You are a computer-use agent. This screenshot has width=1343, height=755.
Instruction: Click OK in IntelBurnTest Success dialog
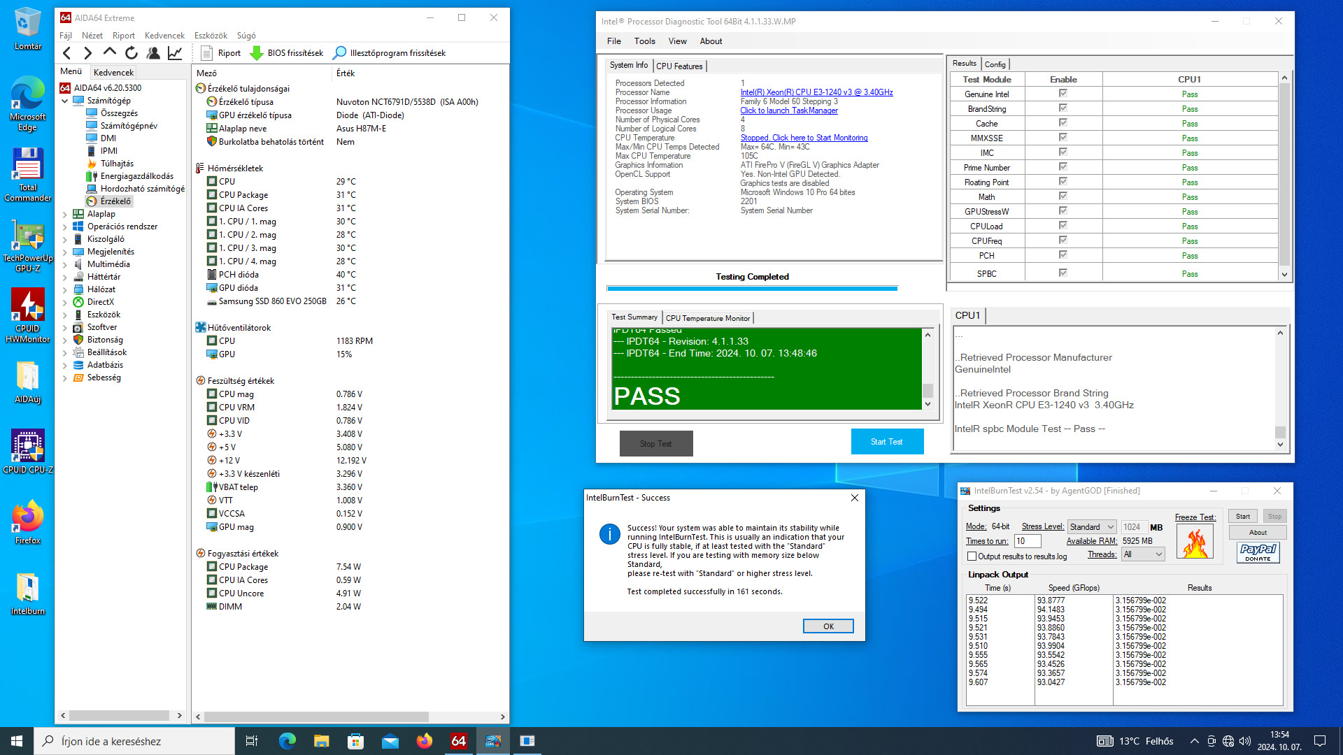[827, 626]
